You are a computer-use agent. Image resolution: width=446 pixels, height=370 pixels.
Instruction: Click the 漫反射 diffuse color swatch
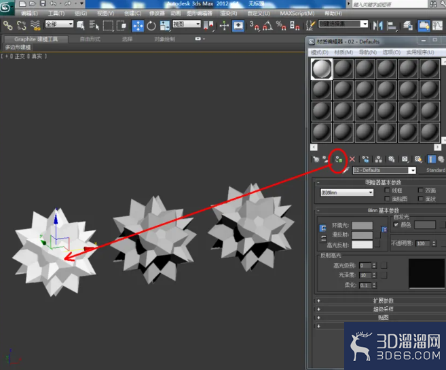[x=362, y=235]
